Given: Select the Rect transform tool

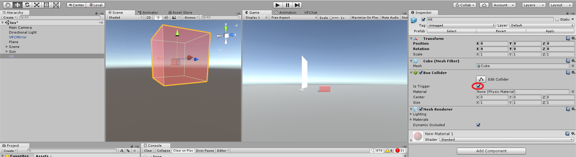Looking at the screenshot, I should (x=46, y=5).
